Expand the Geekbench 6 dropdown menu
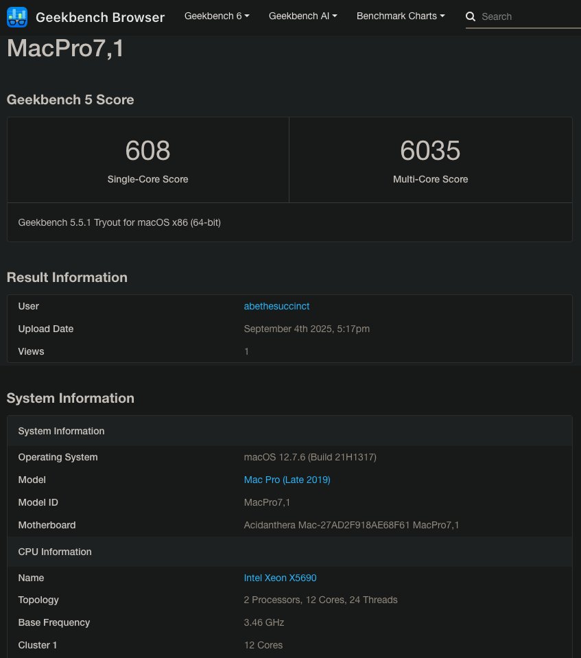Image resolution: width=581 pixels, height=658 pixels. pos(217,16)
